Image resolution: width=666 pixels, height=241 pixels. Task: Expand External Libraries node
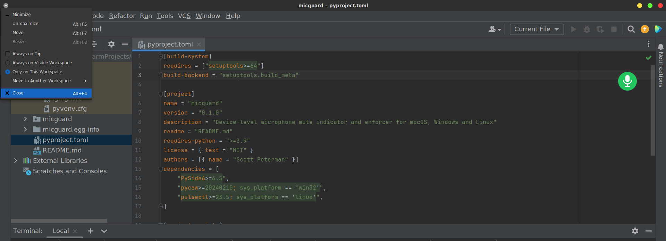point(16,161)
